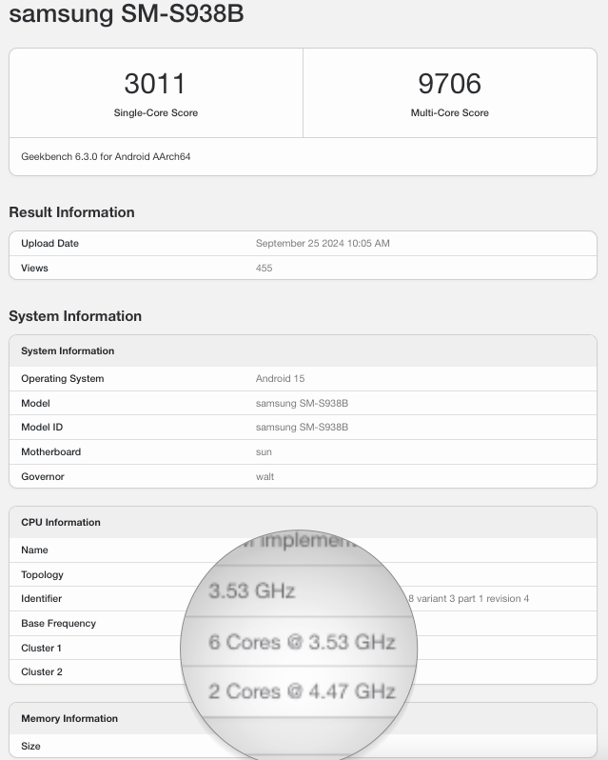
Task: Select the 'Android 15' value
Action: (x=281, y=378)
